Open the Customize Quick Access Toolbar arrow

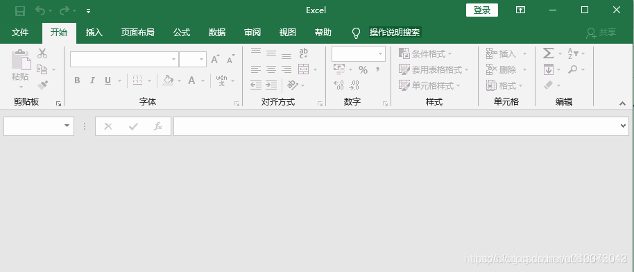pyautogui.click(x=89, y=11)
